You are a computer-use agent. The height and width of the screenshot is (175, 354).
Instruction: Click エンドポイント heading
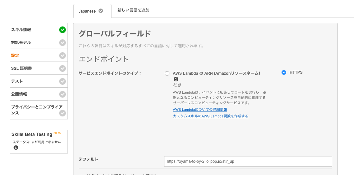pyautogui.click(x=104, y=59)
